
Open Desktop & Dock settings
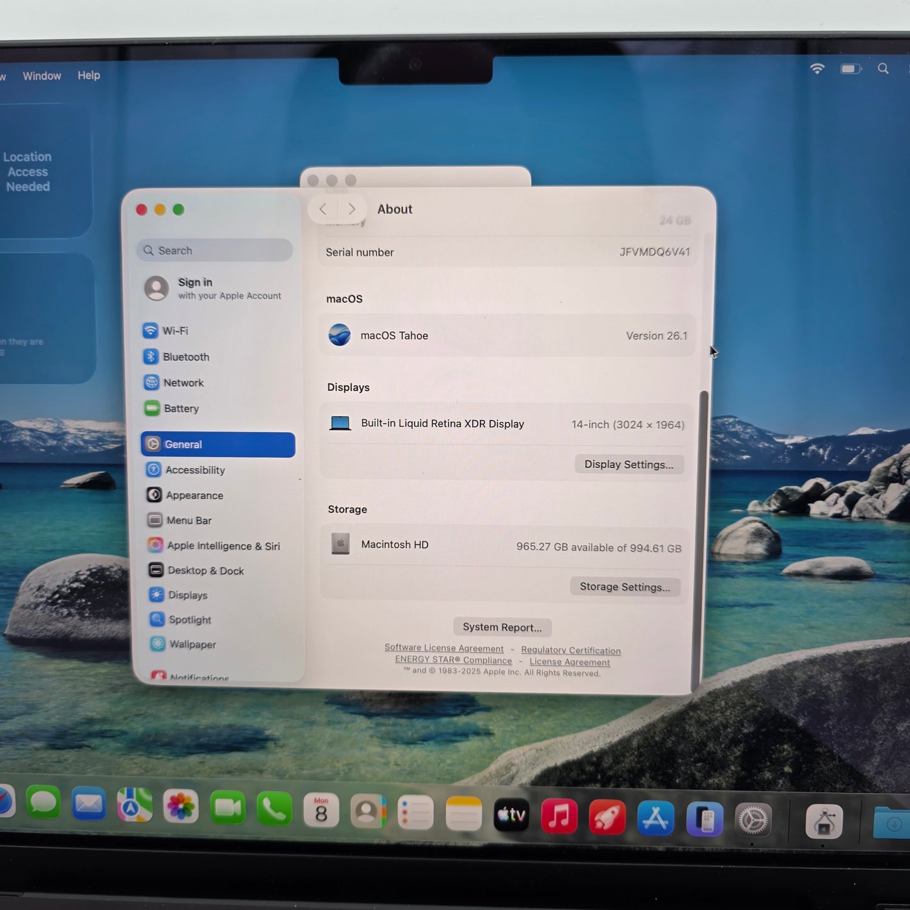pos(206,570)
